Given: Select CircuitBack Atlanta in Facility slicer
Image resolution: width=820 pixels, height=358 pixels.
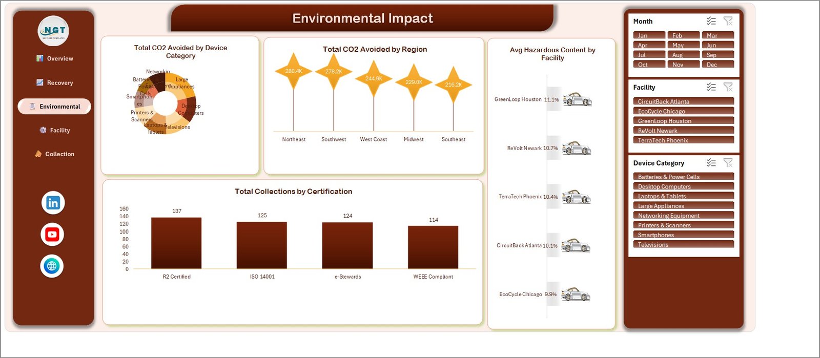Looking at the screenshot, I should click(x=684, y=101).
